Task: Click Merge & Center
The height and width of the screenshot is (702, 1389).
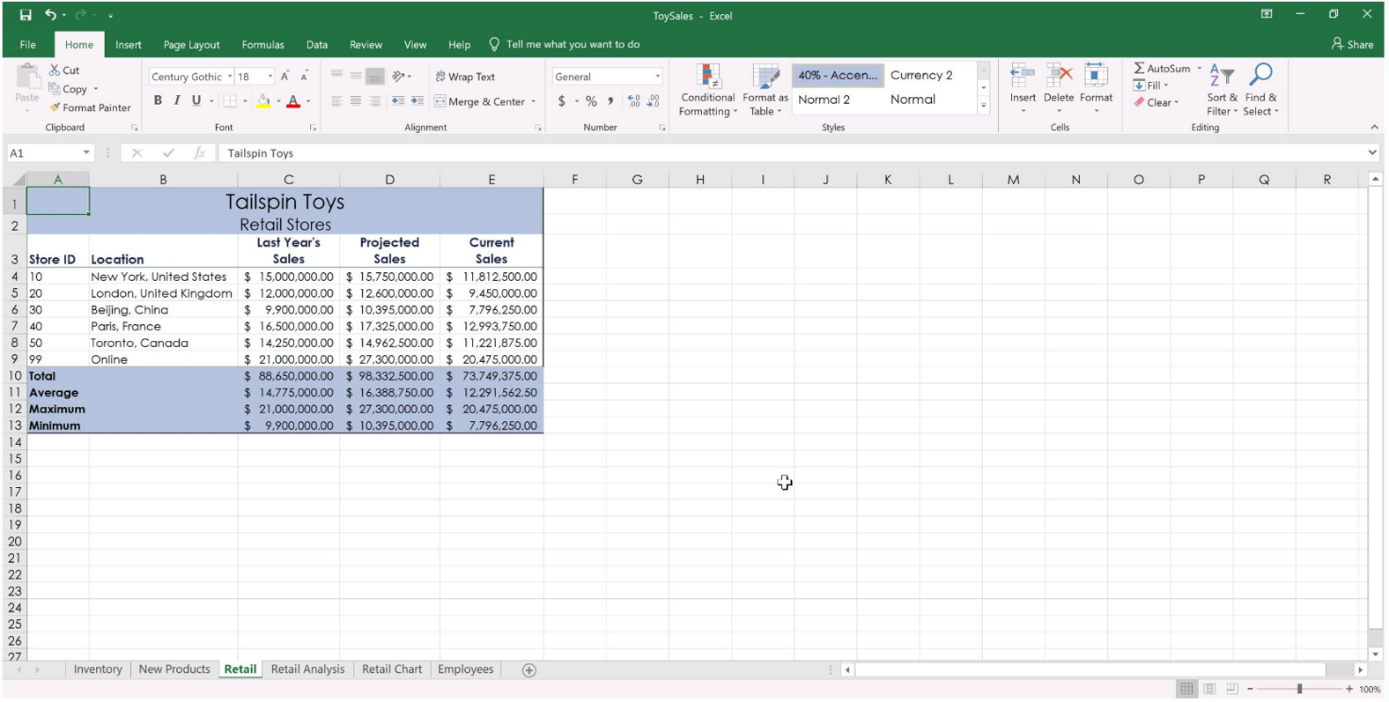Action: tap(480, 102)
